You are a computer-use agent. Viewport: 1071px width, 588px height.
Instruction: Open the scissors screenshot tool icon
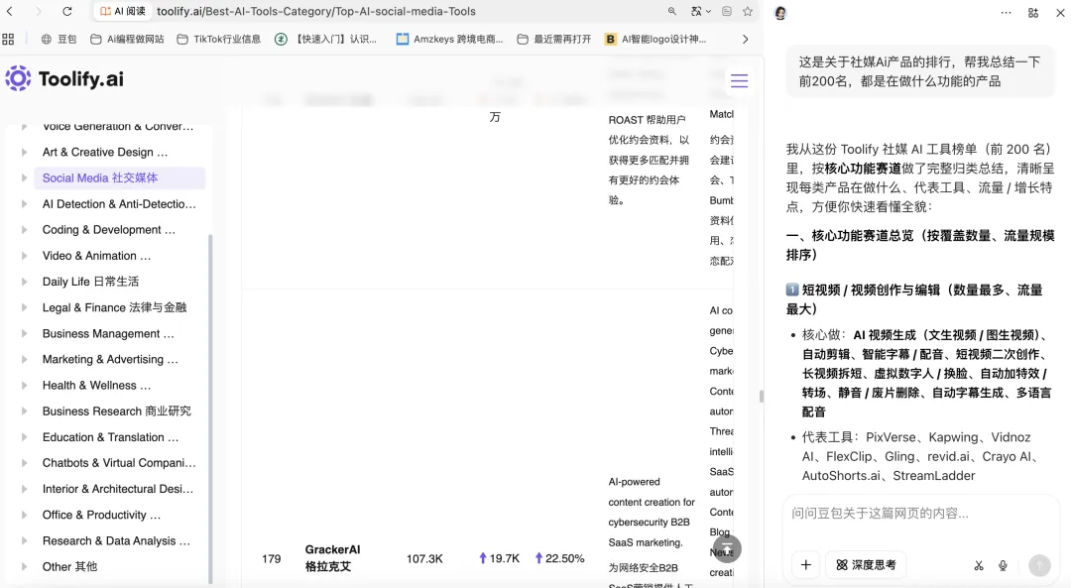click(979, 565)
